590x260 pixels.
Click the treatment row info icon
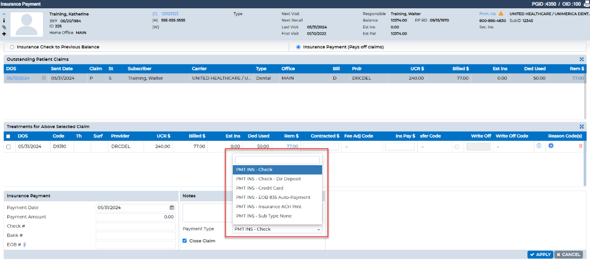pyautogui.click(x=539, y=146)
